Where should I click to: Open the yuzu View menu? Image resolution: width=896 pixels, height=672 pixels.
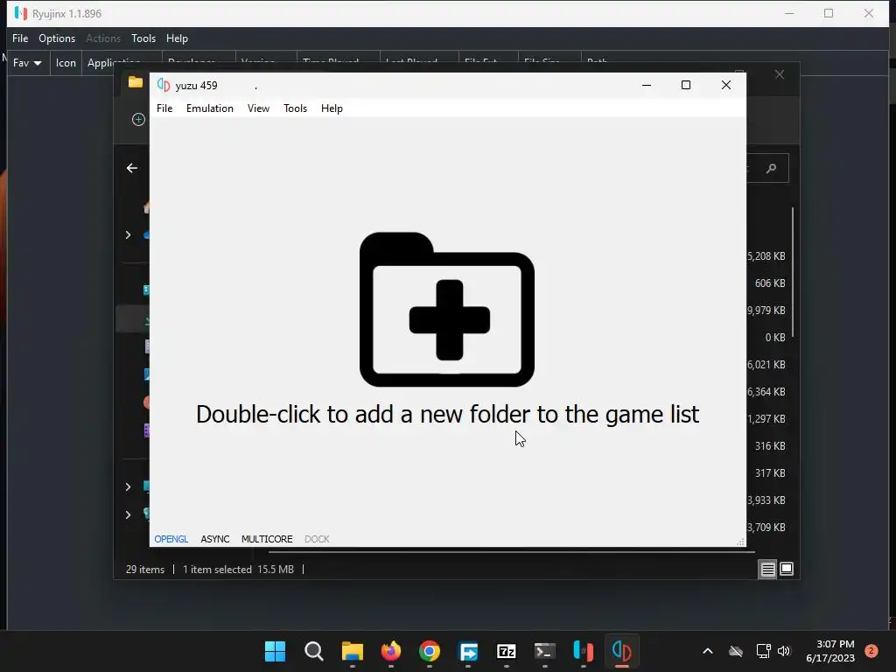258,108
